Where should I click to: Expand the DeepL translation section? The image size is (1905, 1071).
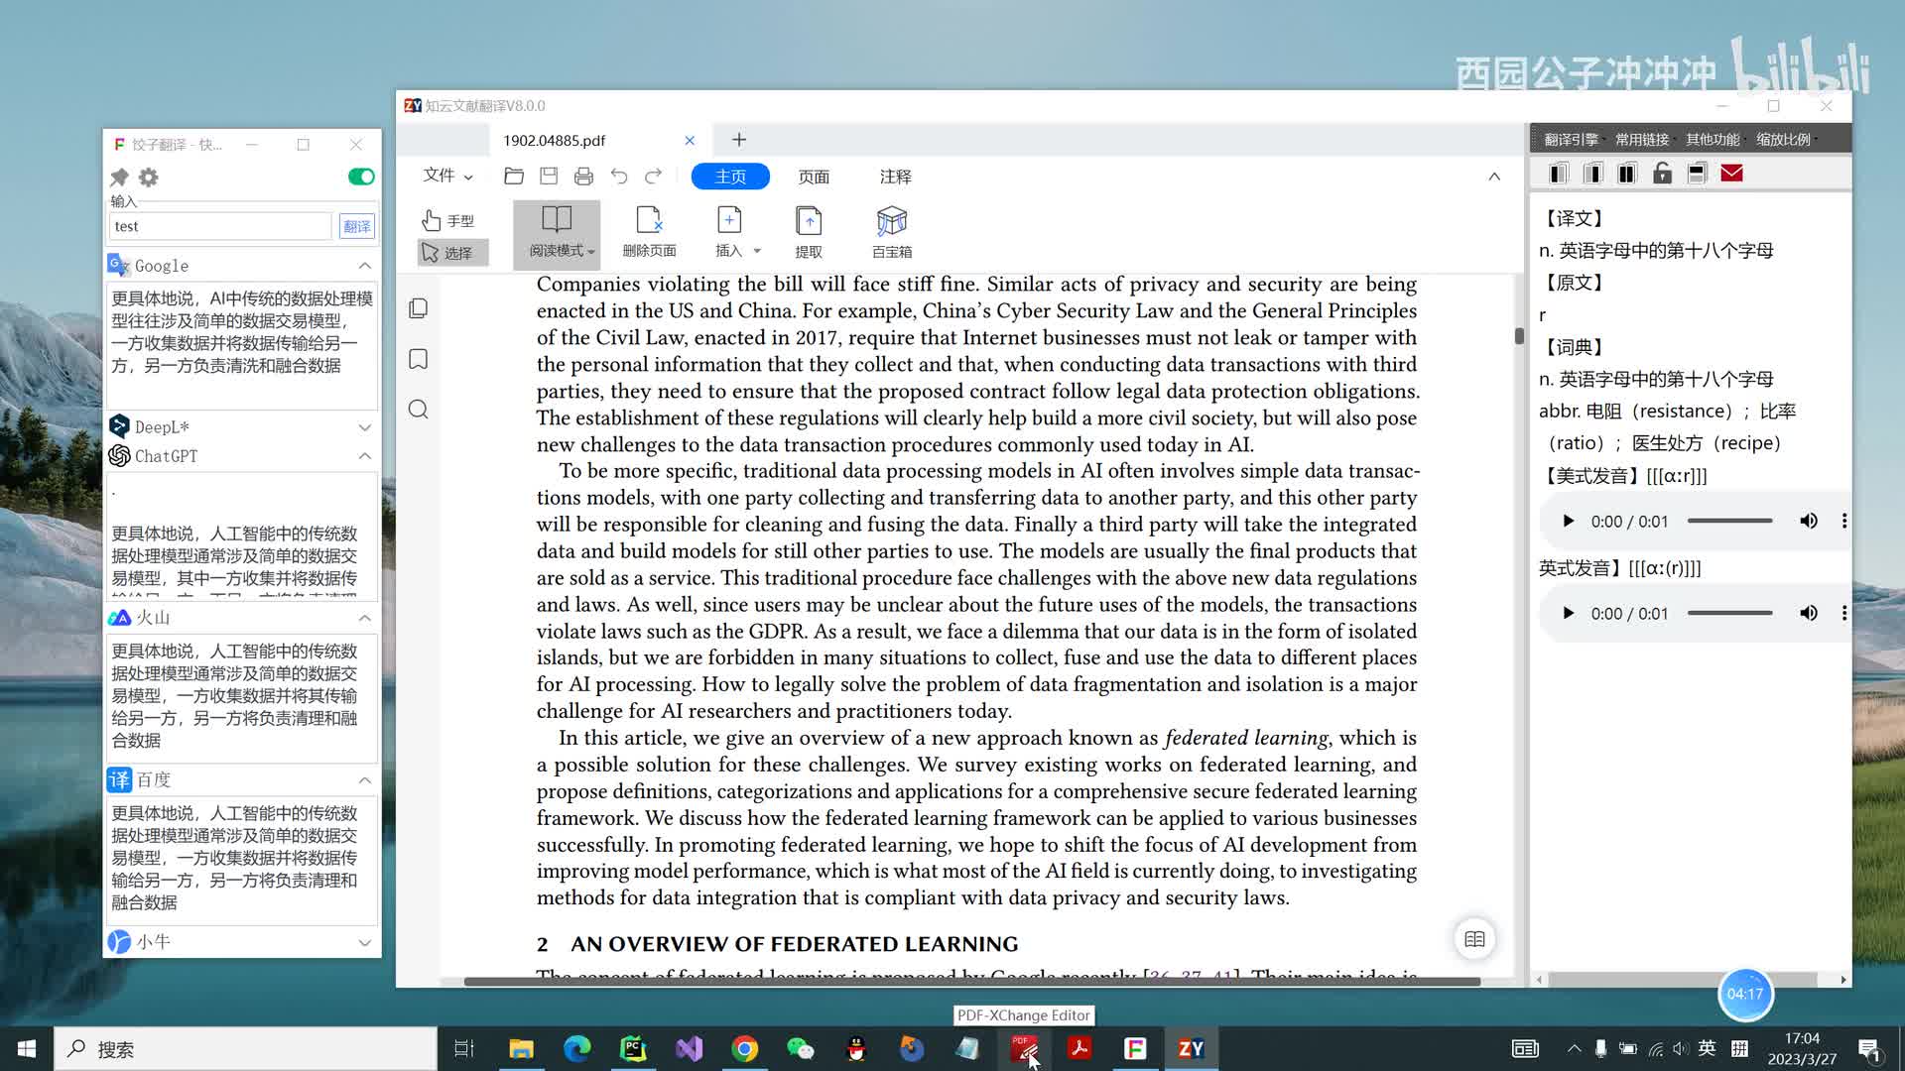click(364, 427)
